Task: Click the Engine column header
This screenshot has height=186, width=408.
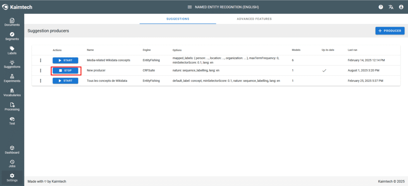Action: pos(147,50)
